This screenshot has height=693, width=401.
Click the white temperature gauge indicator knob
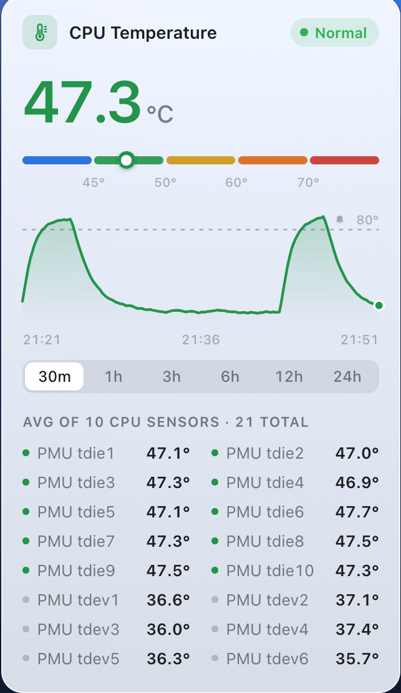(x=127, y=160)
